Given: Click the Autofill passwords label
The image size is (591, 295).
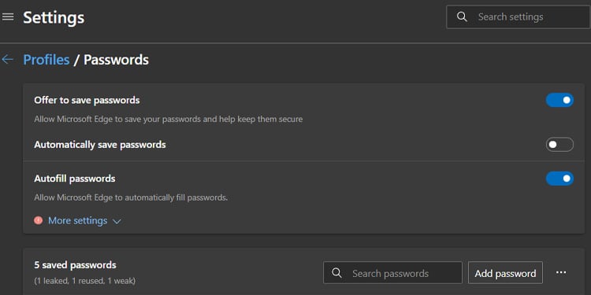Looking at the screenshot, I should [x=75, y=179].
